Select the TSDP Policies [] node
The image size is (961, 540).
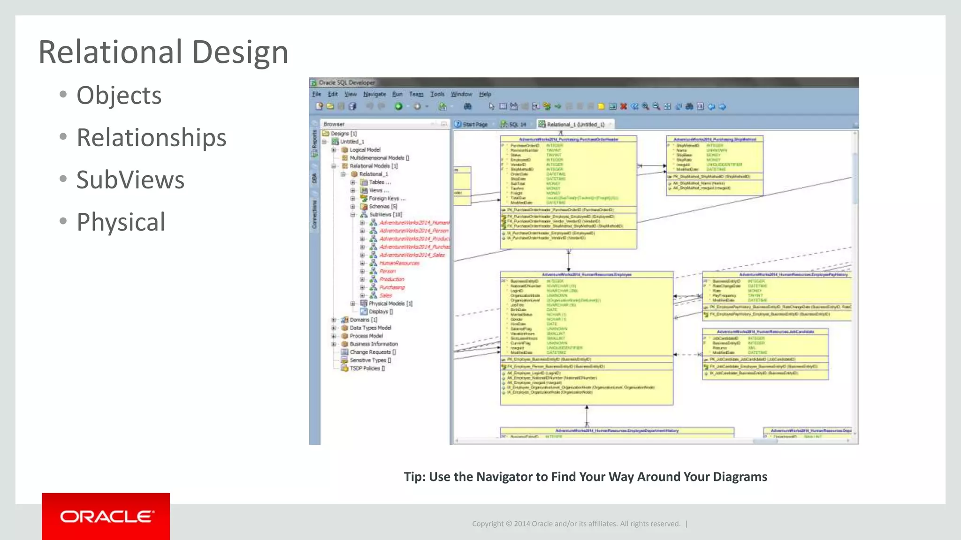click(367, 368)
